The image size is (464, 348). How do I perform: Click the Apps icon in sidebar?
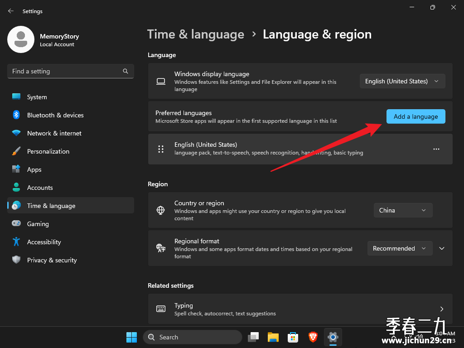tap(16, 169)
